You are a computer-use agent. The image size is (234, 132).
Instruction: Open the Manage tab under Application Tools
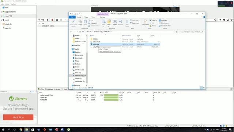[x=103, y=17]
